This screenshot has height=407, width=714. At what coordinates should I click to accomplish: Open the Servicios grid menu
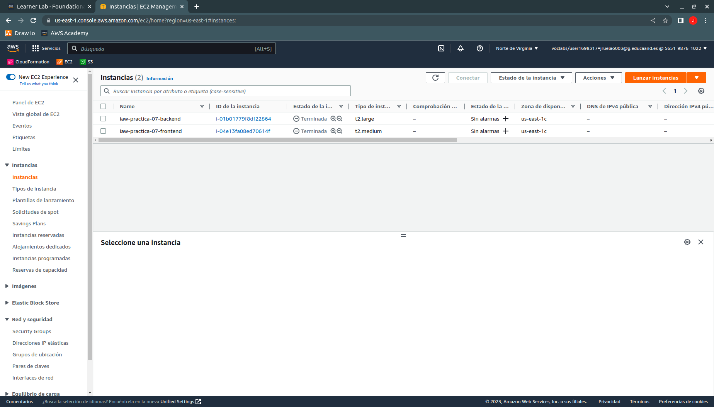point(46,48)
